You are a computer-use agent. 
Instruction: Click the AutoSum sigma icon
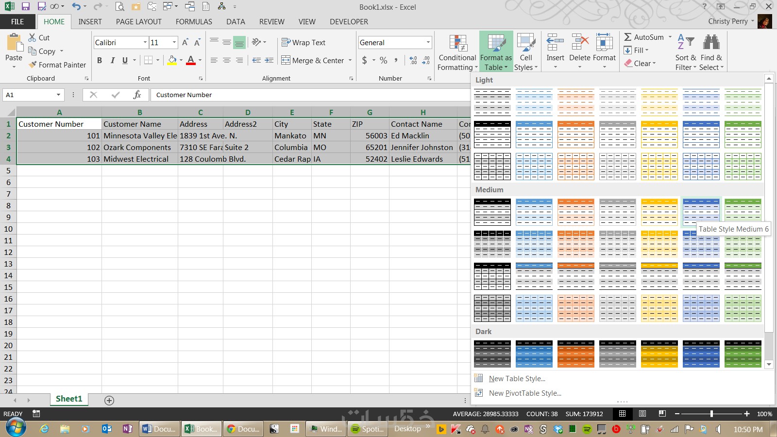point(627,37)
